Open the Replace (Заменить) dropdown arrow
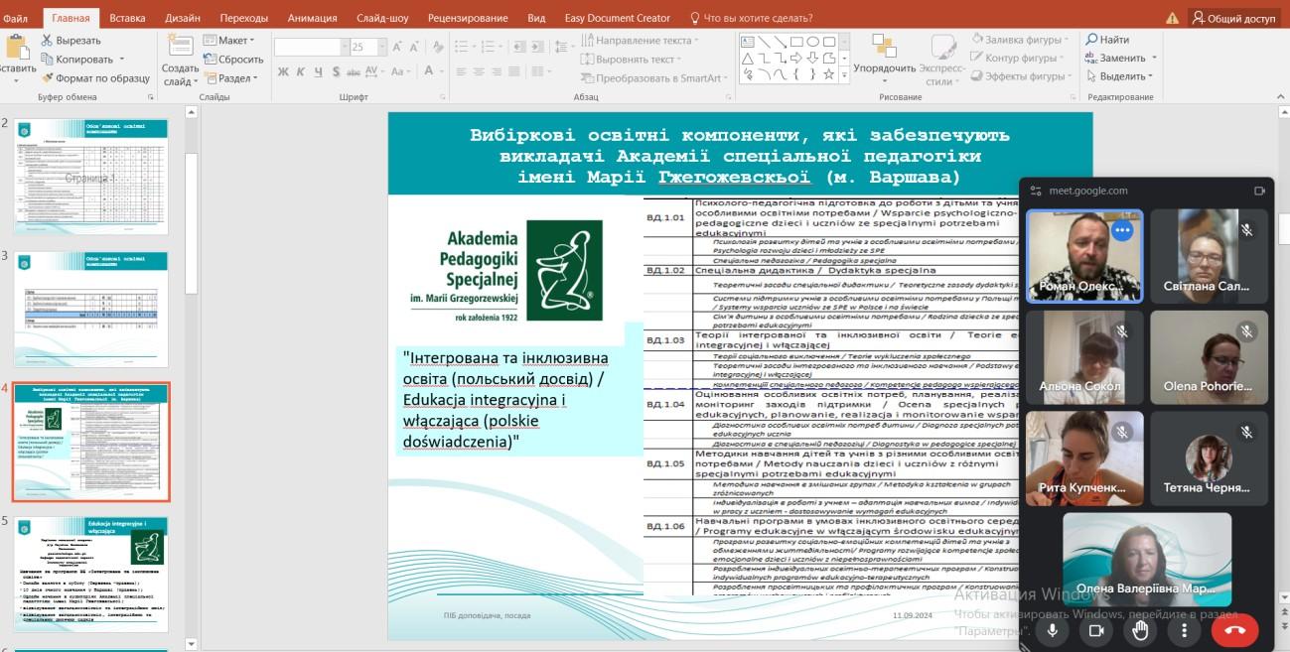 tap(1154, 59)
